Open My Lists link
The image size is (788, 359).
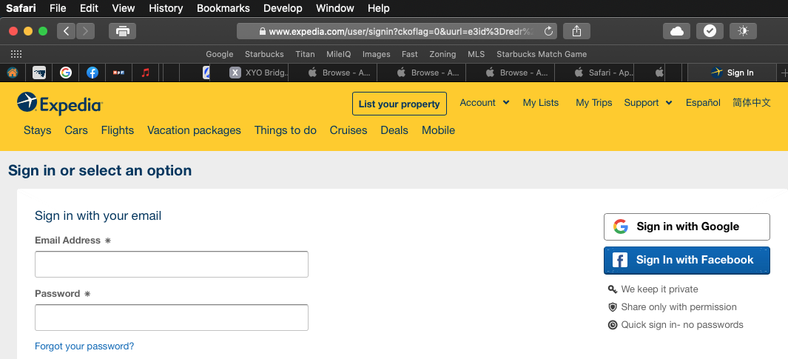[541, 103]
